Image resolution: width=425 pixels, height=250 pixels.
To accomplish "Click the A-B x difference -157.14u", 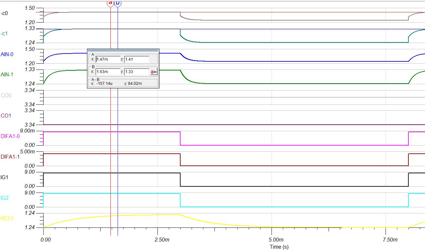I will (104, 84).
